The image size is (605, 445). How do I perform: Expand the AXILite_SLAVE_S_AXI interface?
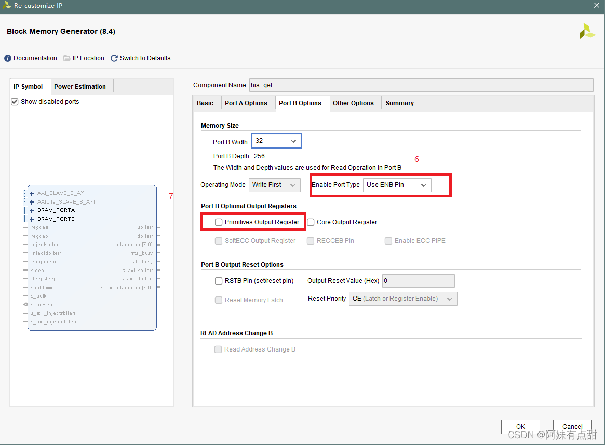pos(32,202)
